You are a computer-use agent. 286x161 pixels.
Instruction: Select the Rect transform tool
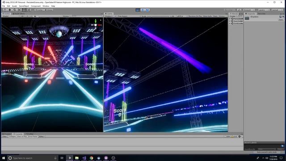(24, 10)
